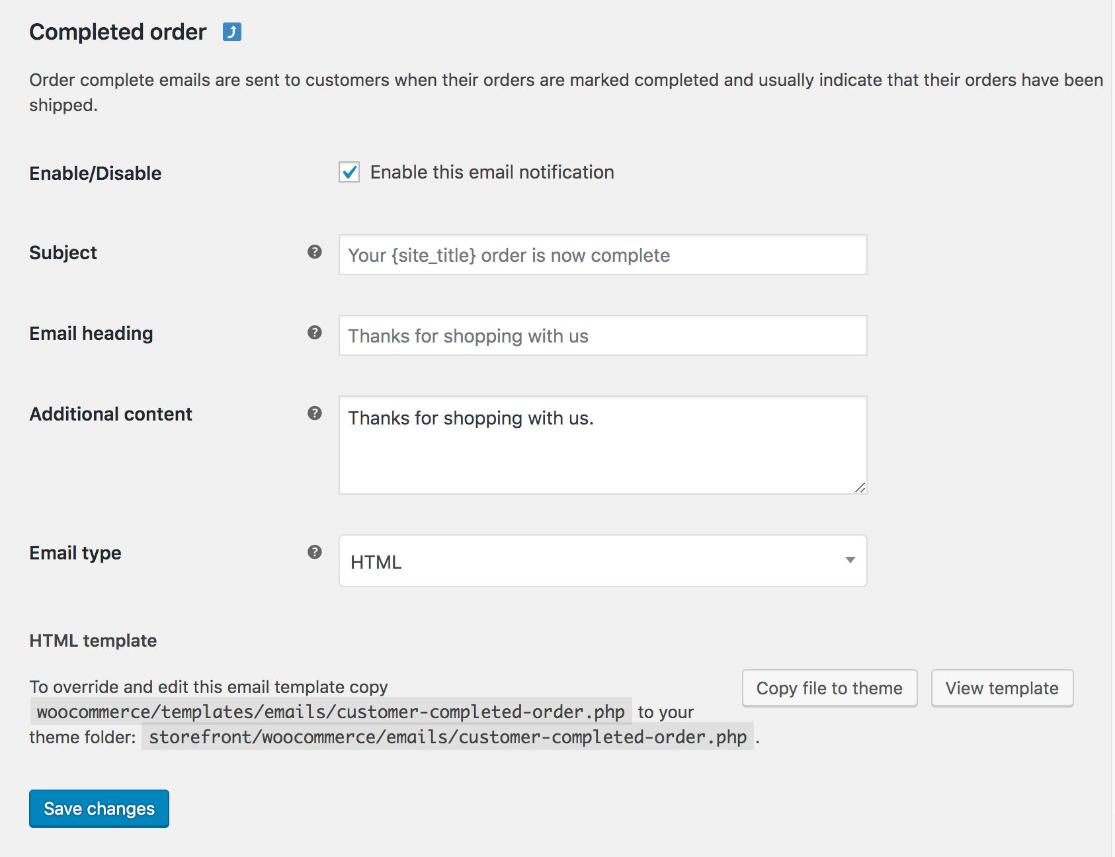Click into the Email heading input box

click(x=602, y=336)
